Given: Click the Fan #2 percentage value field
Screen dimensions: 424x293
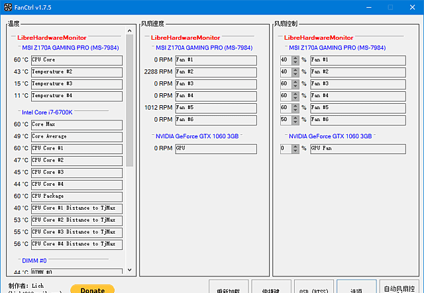Looking at the screenshot, I should [286, 72].
